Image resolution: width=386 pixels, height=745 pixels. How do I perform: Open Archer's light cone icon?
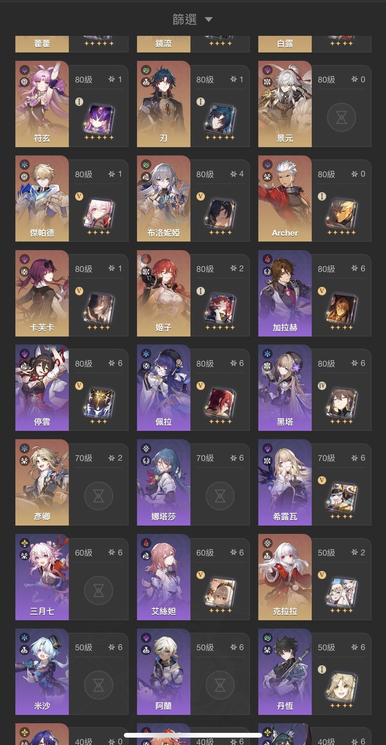click(x=341, y=214)
